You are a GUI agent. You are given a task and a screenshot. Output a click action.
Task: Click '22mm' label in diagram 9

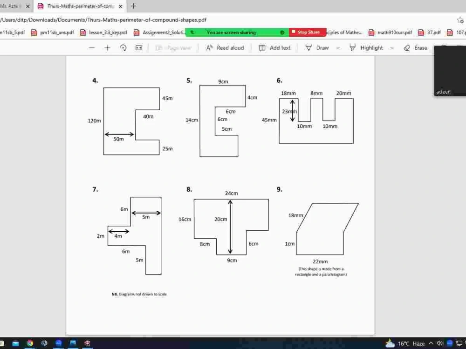click(x=320, y=262)
